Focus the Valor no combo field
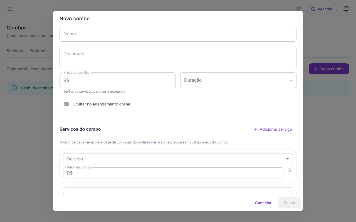Viewport: 356px width, 222px height. (173, 173)
